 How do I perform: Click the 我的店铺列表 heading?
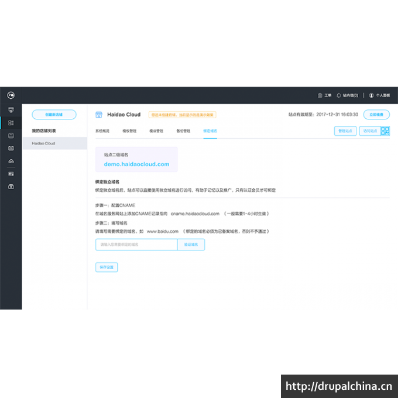pyautogui.click(x=44, y=131)
